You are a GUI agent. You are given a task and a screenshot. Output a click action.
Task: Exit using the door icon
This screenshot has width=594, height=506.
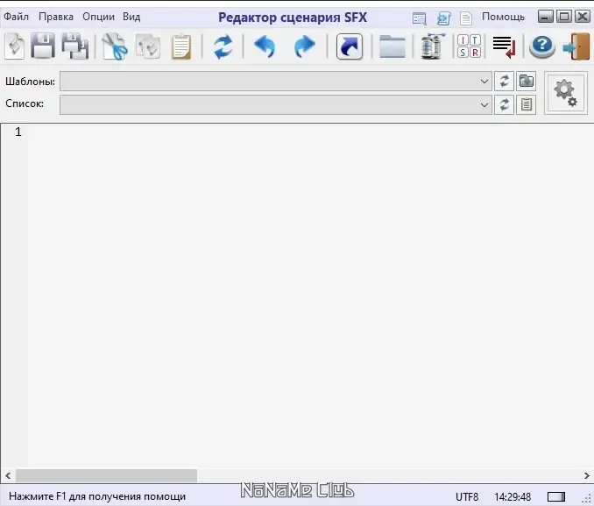[x=576, y=46]
